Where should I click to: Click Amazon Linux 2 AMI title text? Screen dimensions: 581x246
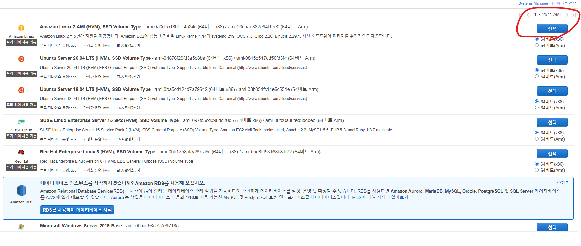click(x=91, y=27)
